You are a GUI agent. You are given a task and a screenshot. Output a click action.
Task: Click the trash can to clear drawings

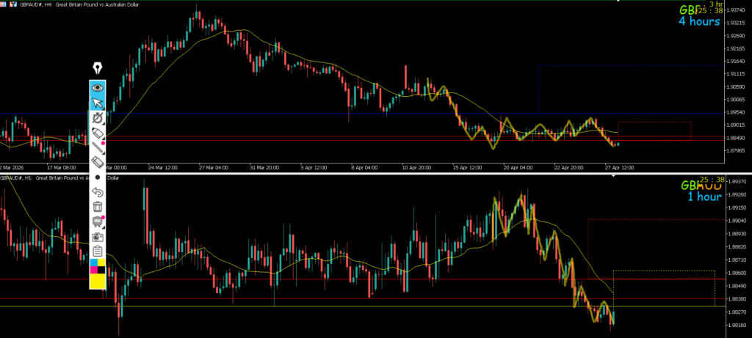pyautogui.click(x=98, y=207)
